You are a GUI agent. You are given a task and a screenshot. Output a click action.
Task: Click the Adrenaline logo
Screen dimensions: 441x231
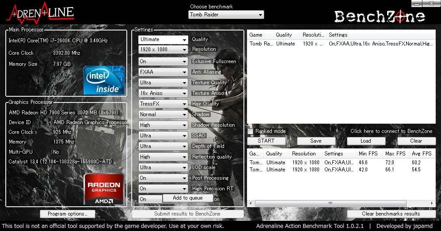click(41, 13)
